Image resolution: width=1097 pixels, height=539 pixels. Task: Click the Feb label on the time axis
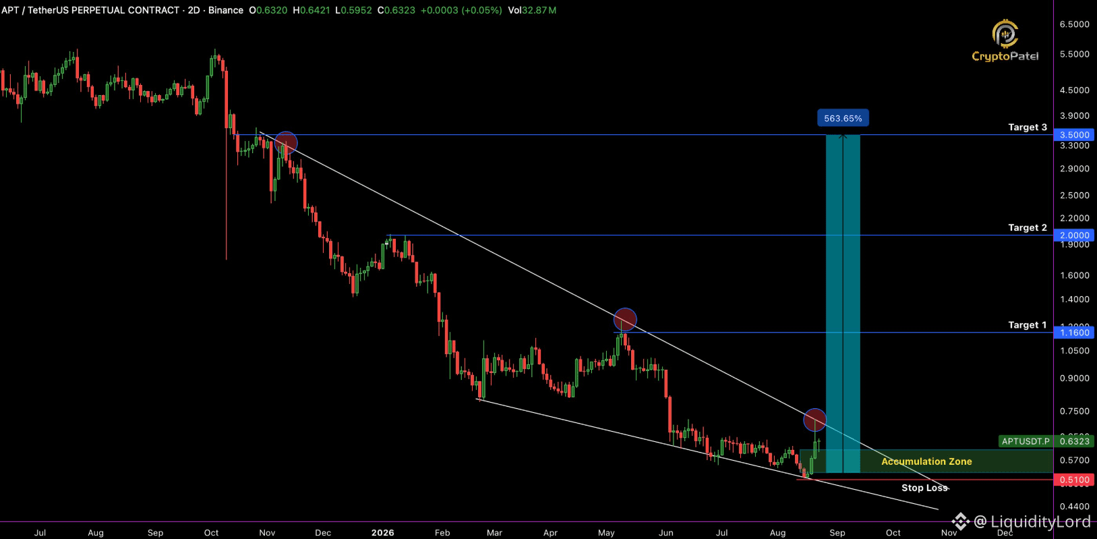pos(442,532)
